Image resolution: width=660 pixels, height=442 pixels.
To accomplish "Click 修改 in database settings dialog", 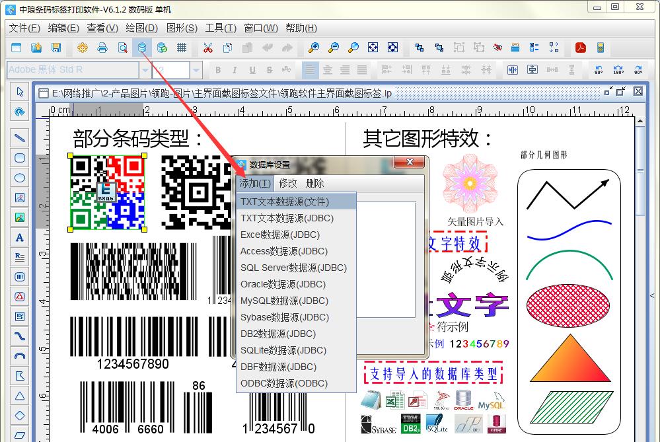I will click(x=288, y=183).
